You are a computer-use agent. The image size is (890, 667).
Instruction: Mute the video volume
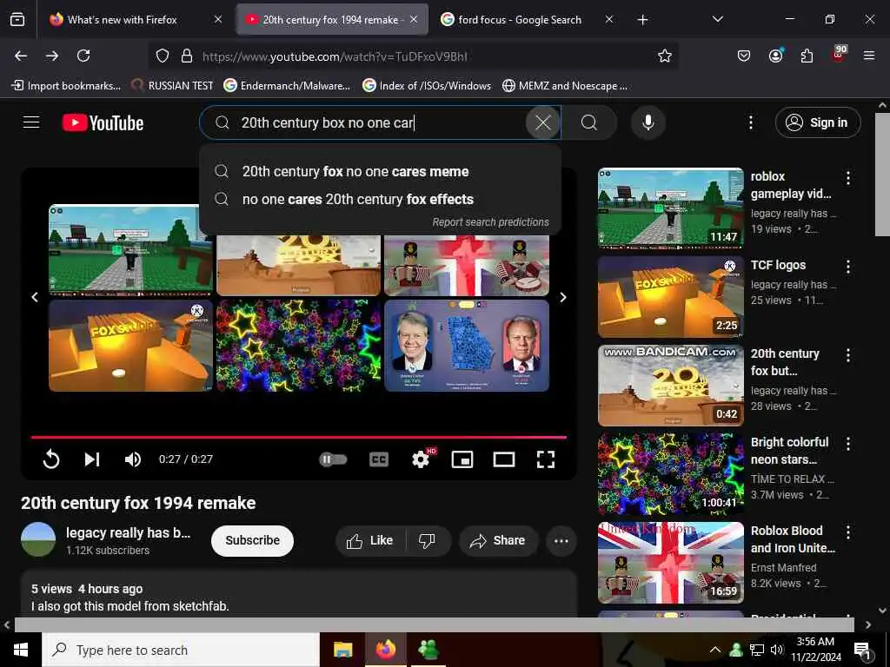pyautogui.click(x=133, y=459)
